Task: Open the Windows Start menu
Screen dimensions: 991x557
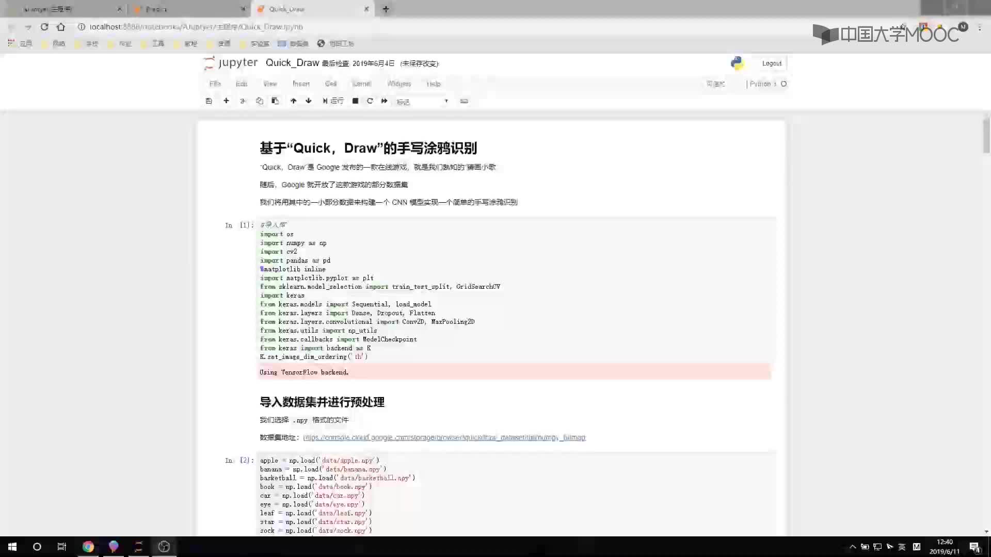Action: point(12,547)
